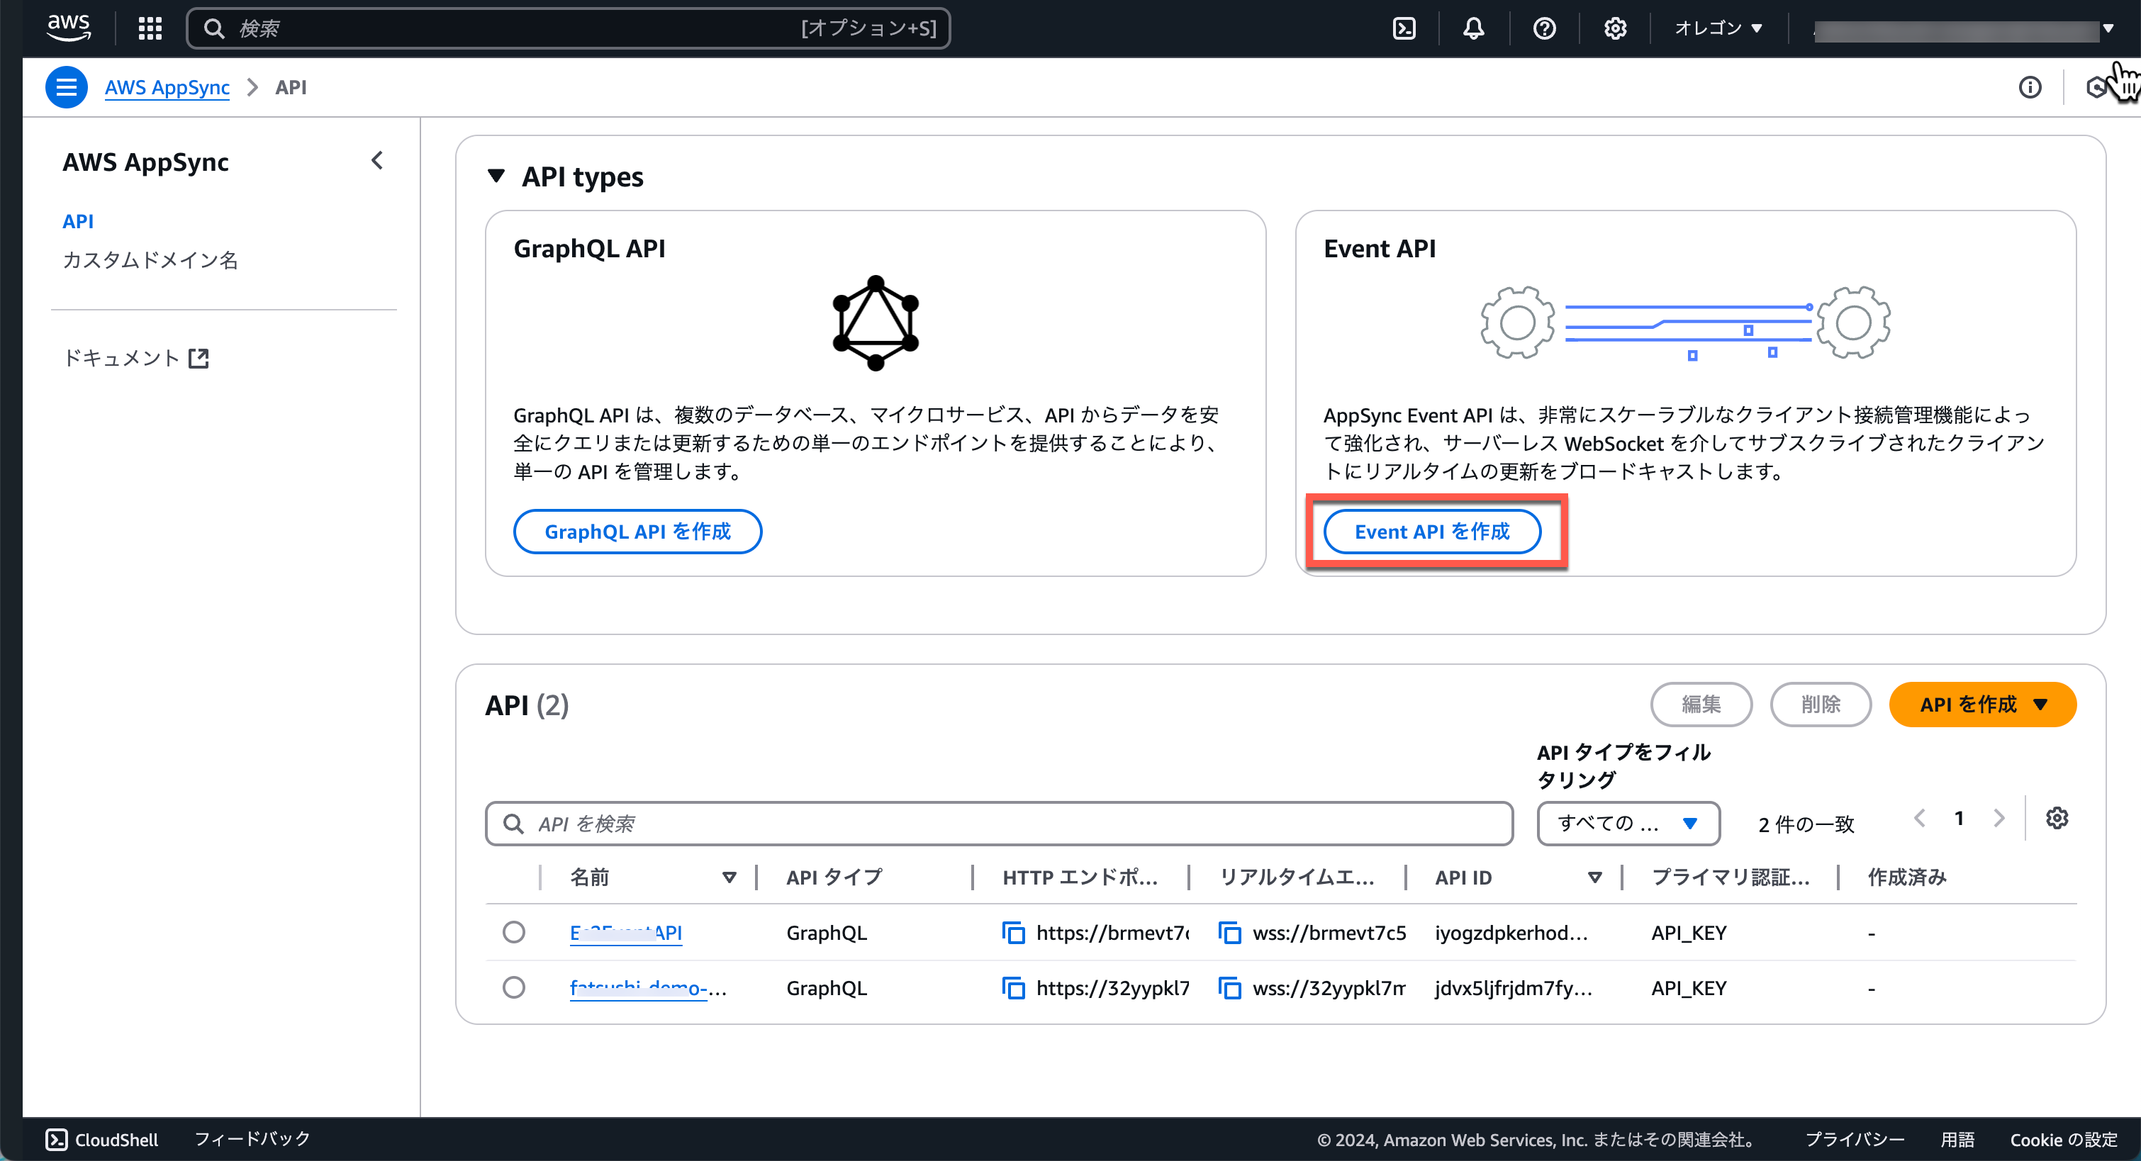Viewport: 2141px width, 1161px height.
Task: Toggle the blue hamburger navigation menu
Action: (66, 87)
